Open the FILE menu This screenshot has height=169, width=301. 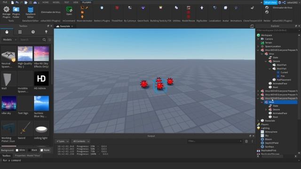tap(5, 2)
